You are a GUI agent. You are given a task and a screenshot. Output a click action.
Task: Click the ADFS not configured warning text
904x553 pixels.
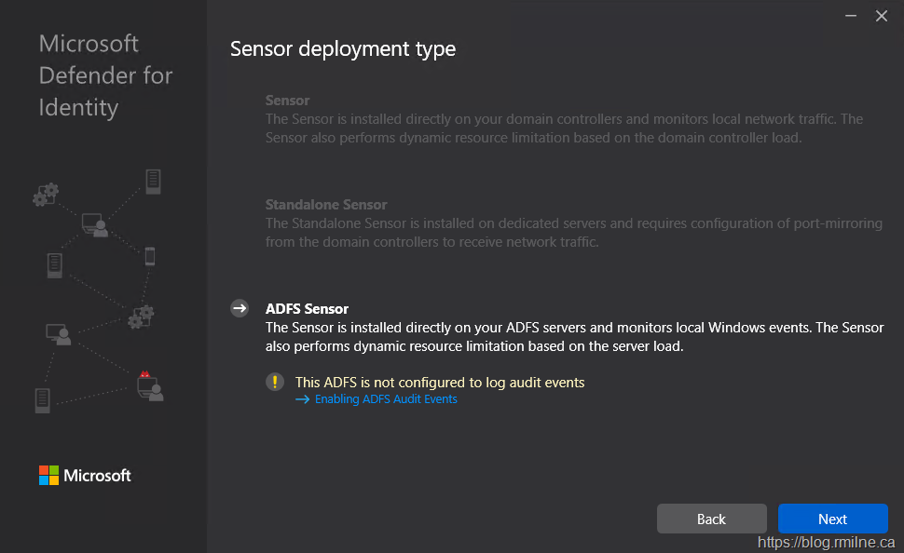pyautogui.click(x=440, y=382)
